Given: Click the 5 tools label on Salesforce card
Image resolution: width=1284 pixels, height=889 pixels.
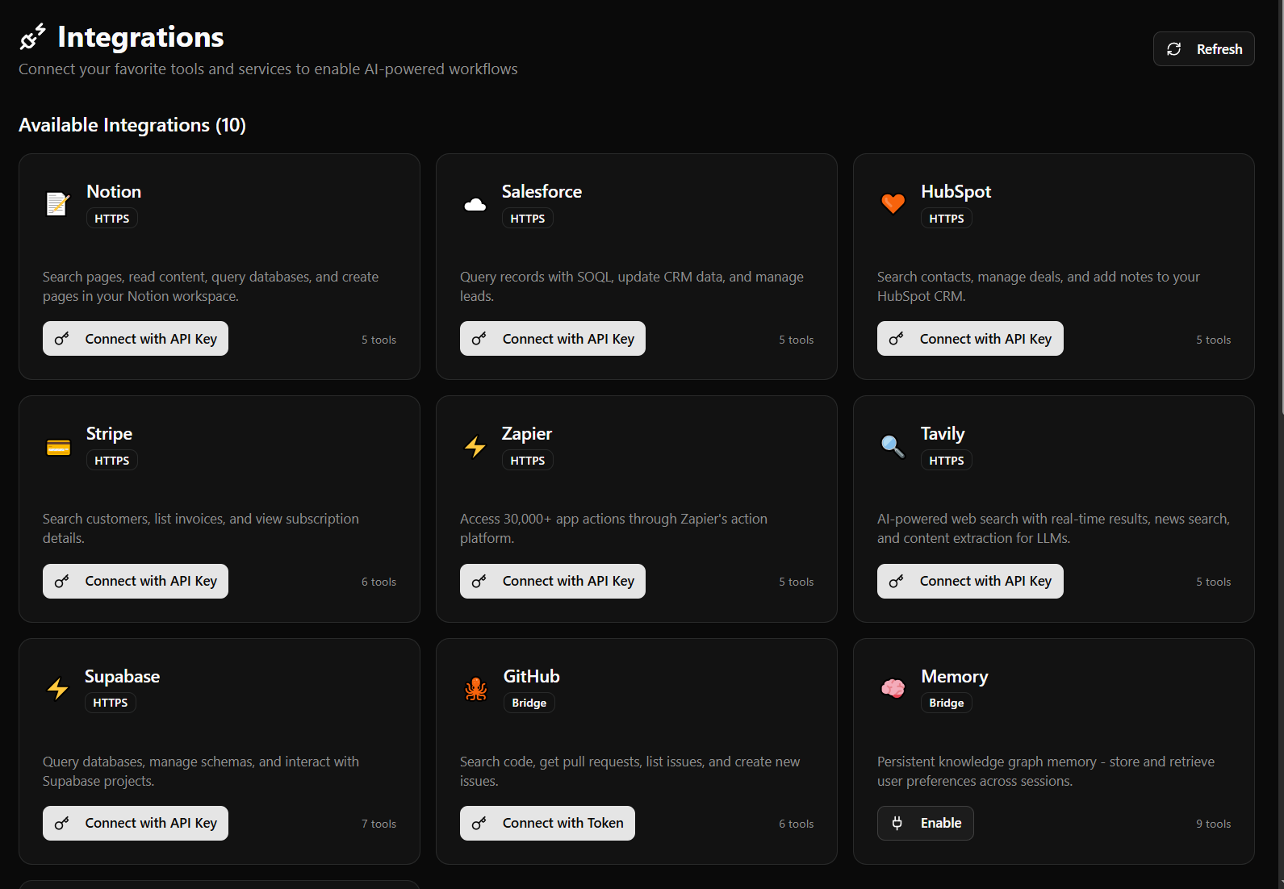Looking at the screenshot, I should [796, 340].
